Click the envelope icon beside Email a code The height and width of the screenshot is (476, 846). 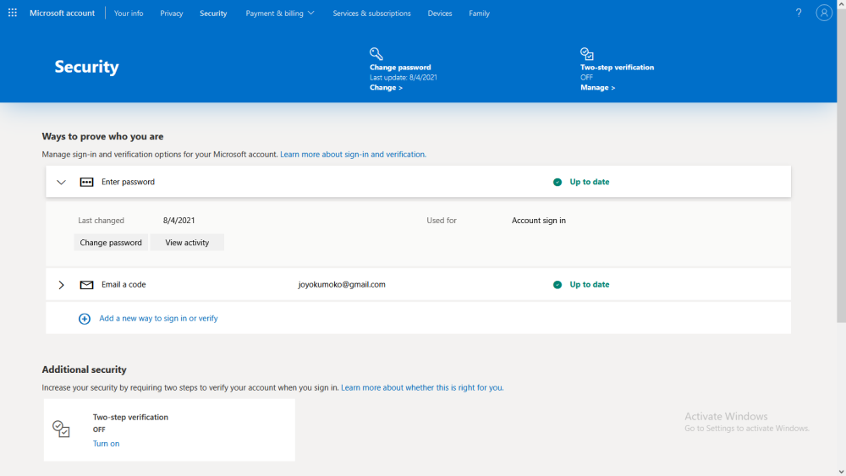click(86, 285)
